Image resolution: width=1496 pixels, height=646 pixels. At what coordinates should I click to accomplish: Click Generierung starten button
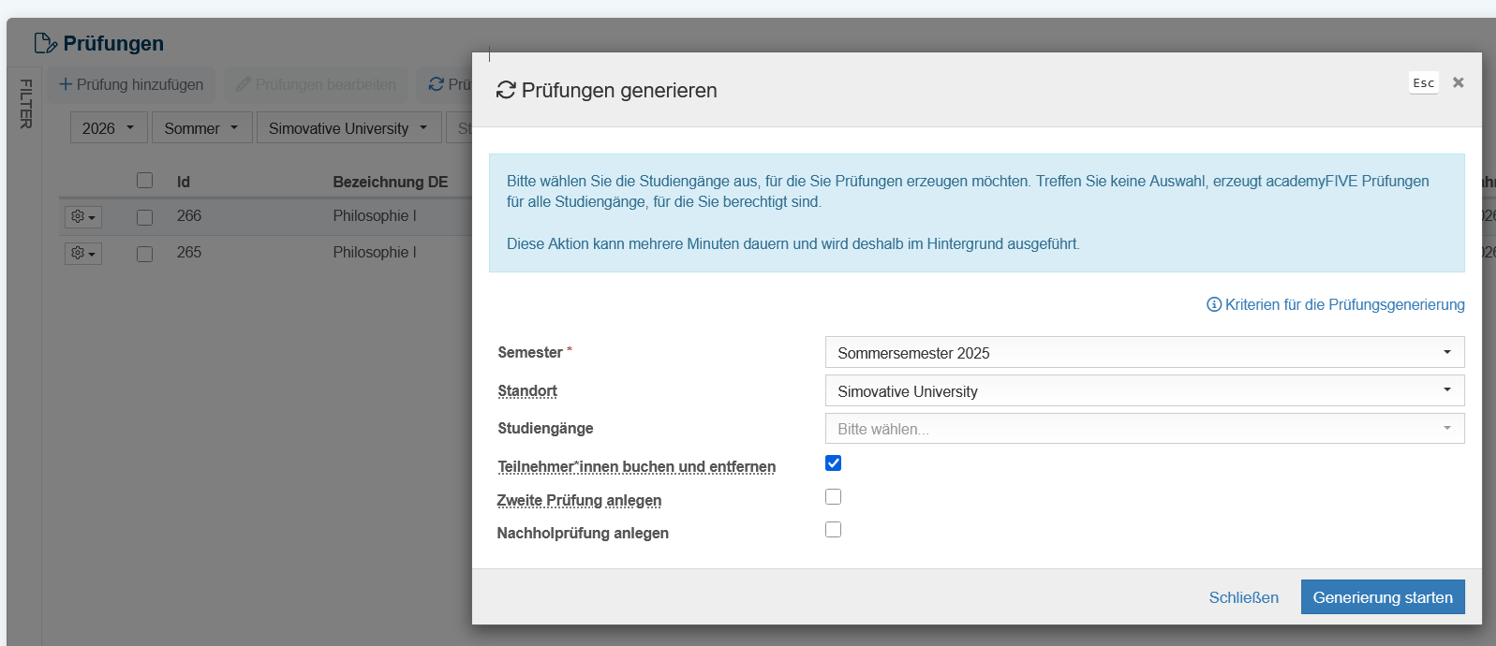pos(1383,597)
